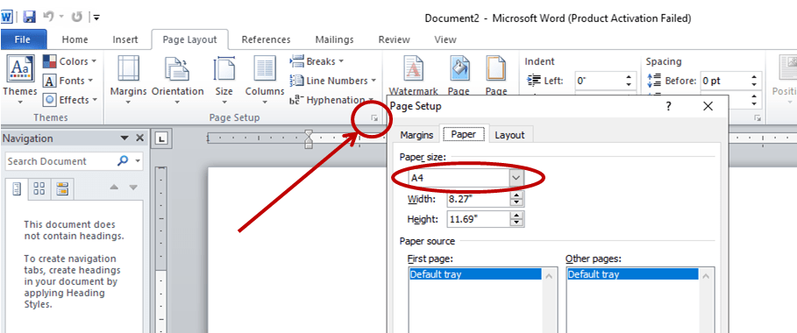The height and width of the screenshot is (333, 797).
Task: Click the next heading down arrow
Action: [x=133, y=188]
